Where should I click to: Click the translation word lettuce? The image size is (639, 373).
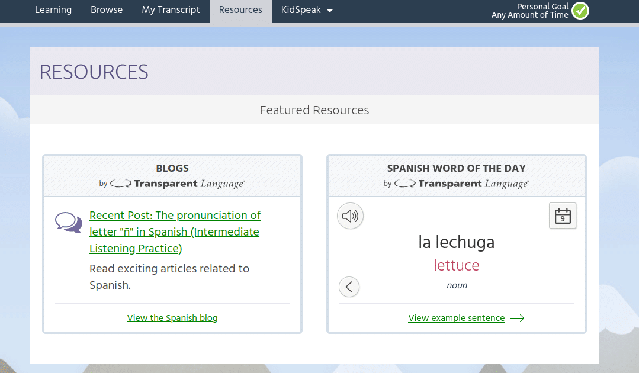pyautogui.click(x=456, y=265)
